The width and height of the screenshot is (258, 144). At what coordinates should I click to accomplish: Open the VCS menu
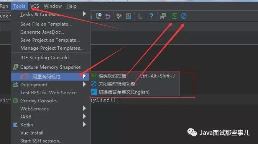click(35, 6)
